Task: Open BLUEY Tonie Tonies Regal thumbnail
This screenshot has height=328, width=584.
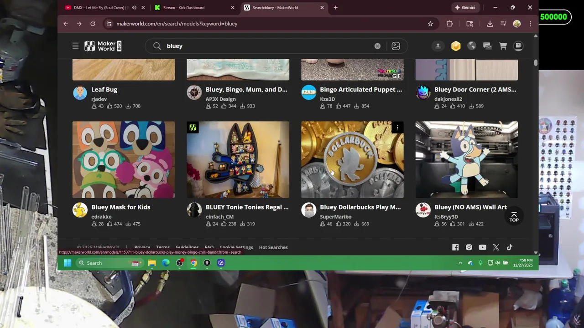Action: tap(238, 159)
